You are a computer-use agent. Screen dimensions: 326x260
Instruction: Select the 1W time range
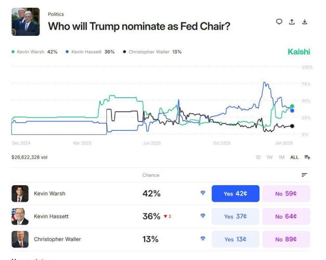tap(269, 157)
